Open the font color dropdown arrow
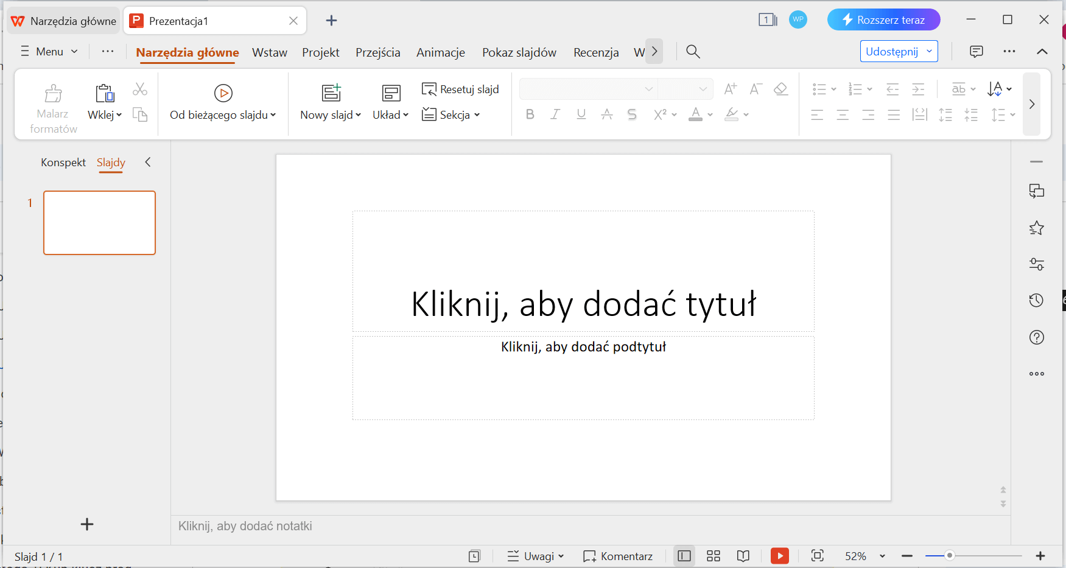 [710, 114]
